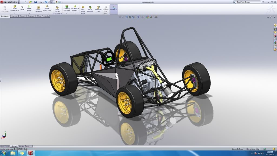Switch to the Evaluate tab
The image size is (277, 156).
[x=31, y=16]
